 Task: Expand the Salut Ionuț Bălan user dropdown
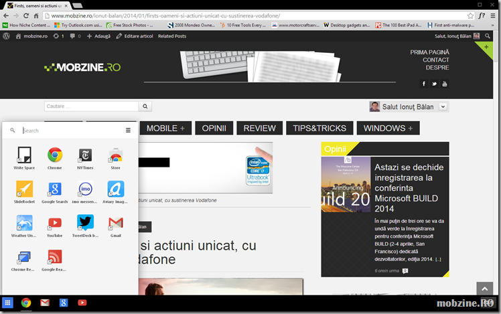tap(443, 107)
